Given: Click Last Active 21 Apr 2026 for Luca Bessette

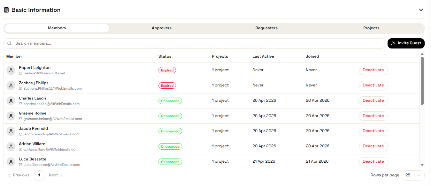Looking at the screenshot, I should pyautogui.click(x=264, y=161).
